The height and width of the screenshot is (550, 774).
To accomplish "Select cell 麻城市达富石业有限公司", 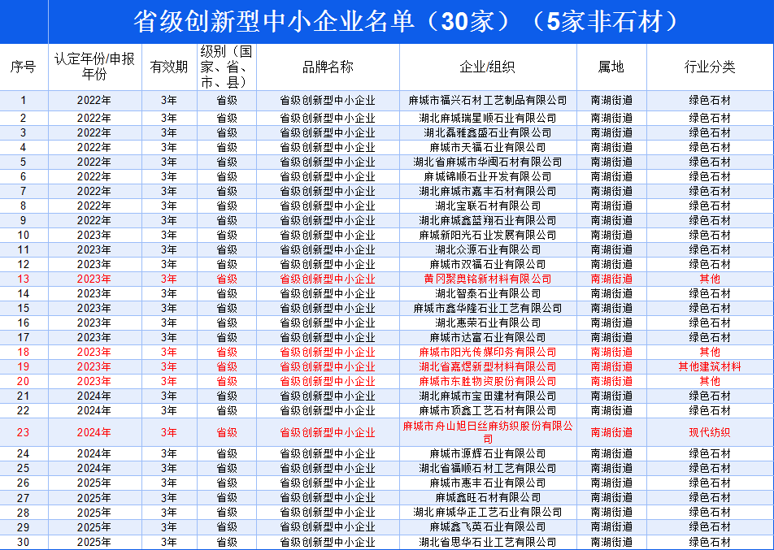I will pos(488,338).
